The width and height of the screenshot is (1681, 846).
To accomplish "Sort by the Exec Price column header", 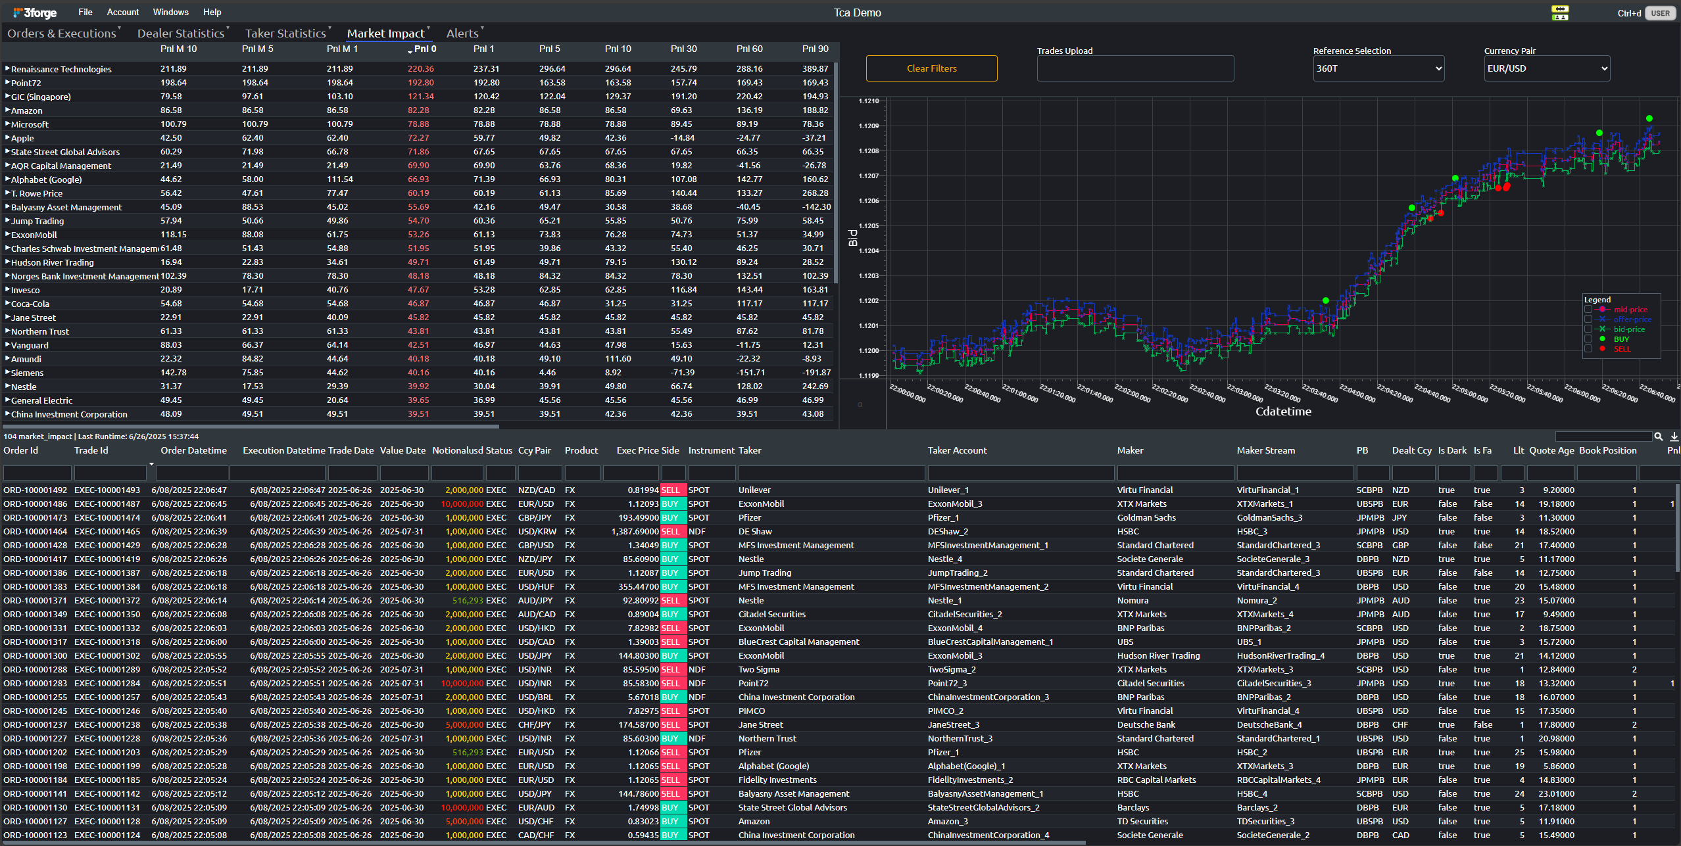I will pos(637,450).
